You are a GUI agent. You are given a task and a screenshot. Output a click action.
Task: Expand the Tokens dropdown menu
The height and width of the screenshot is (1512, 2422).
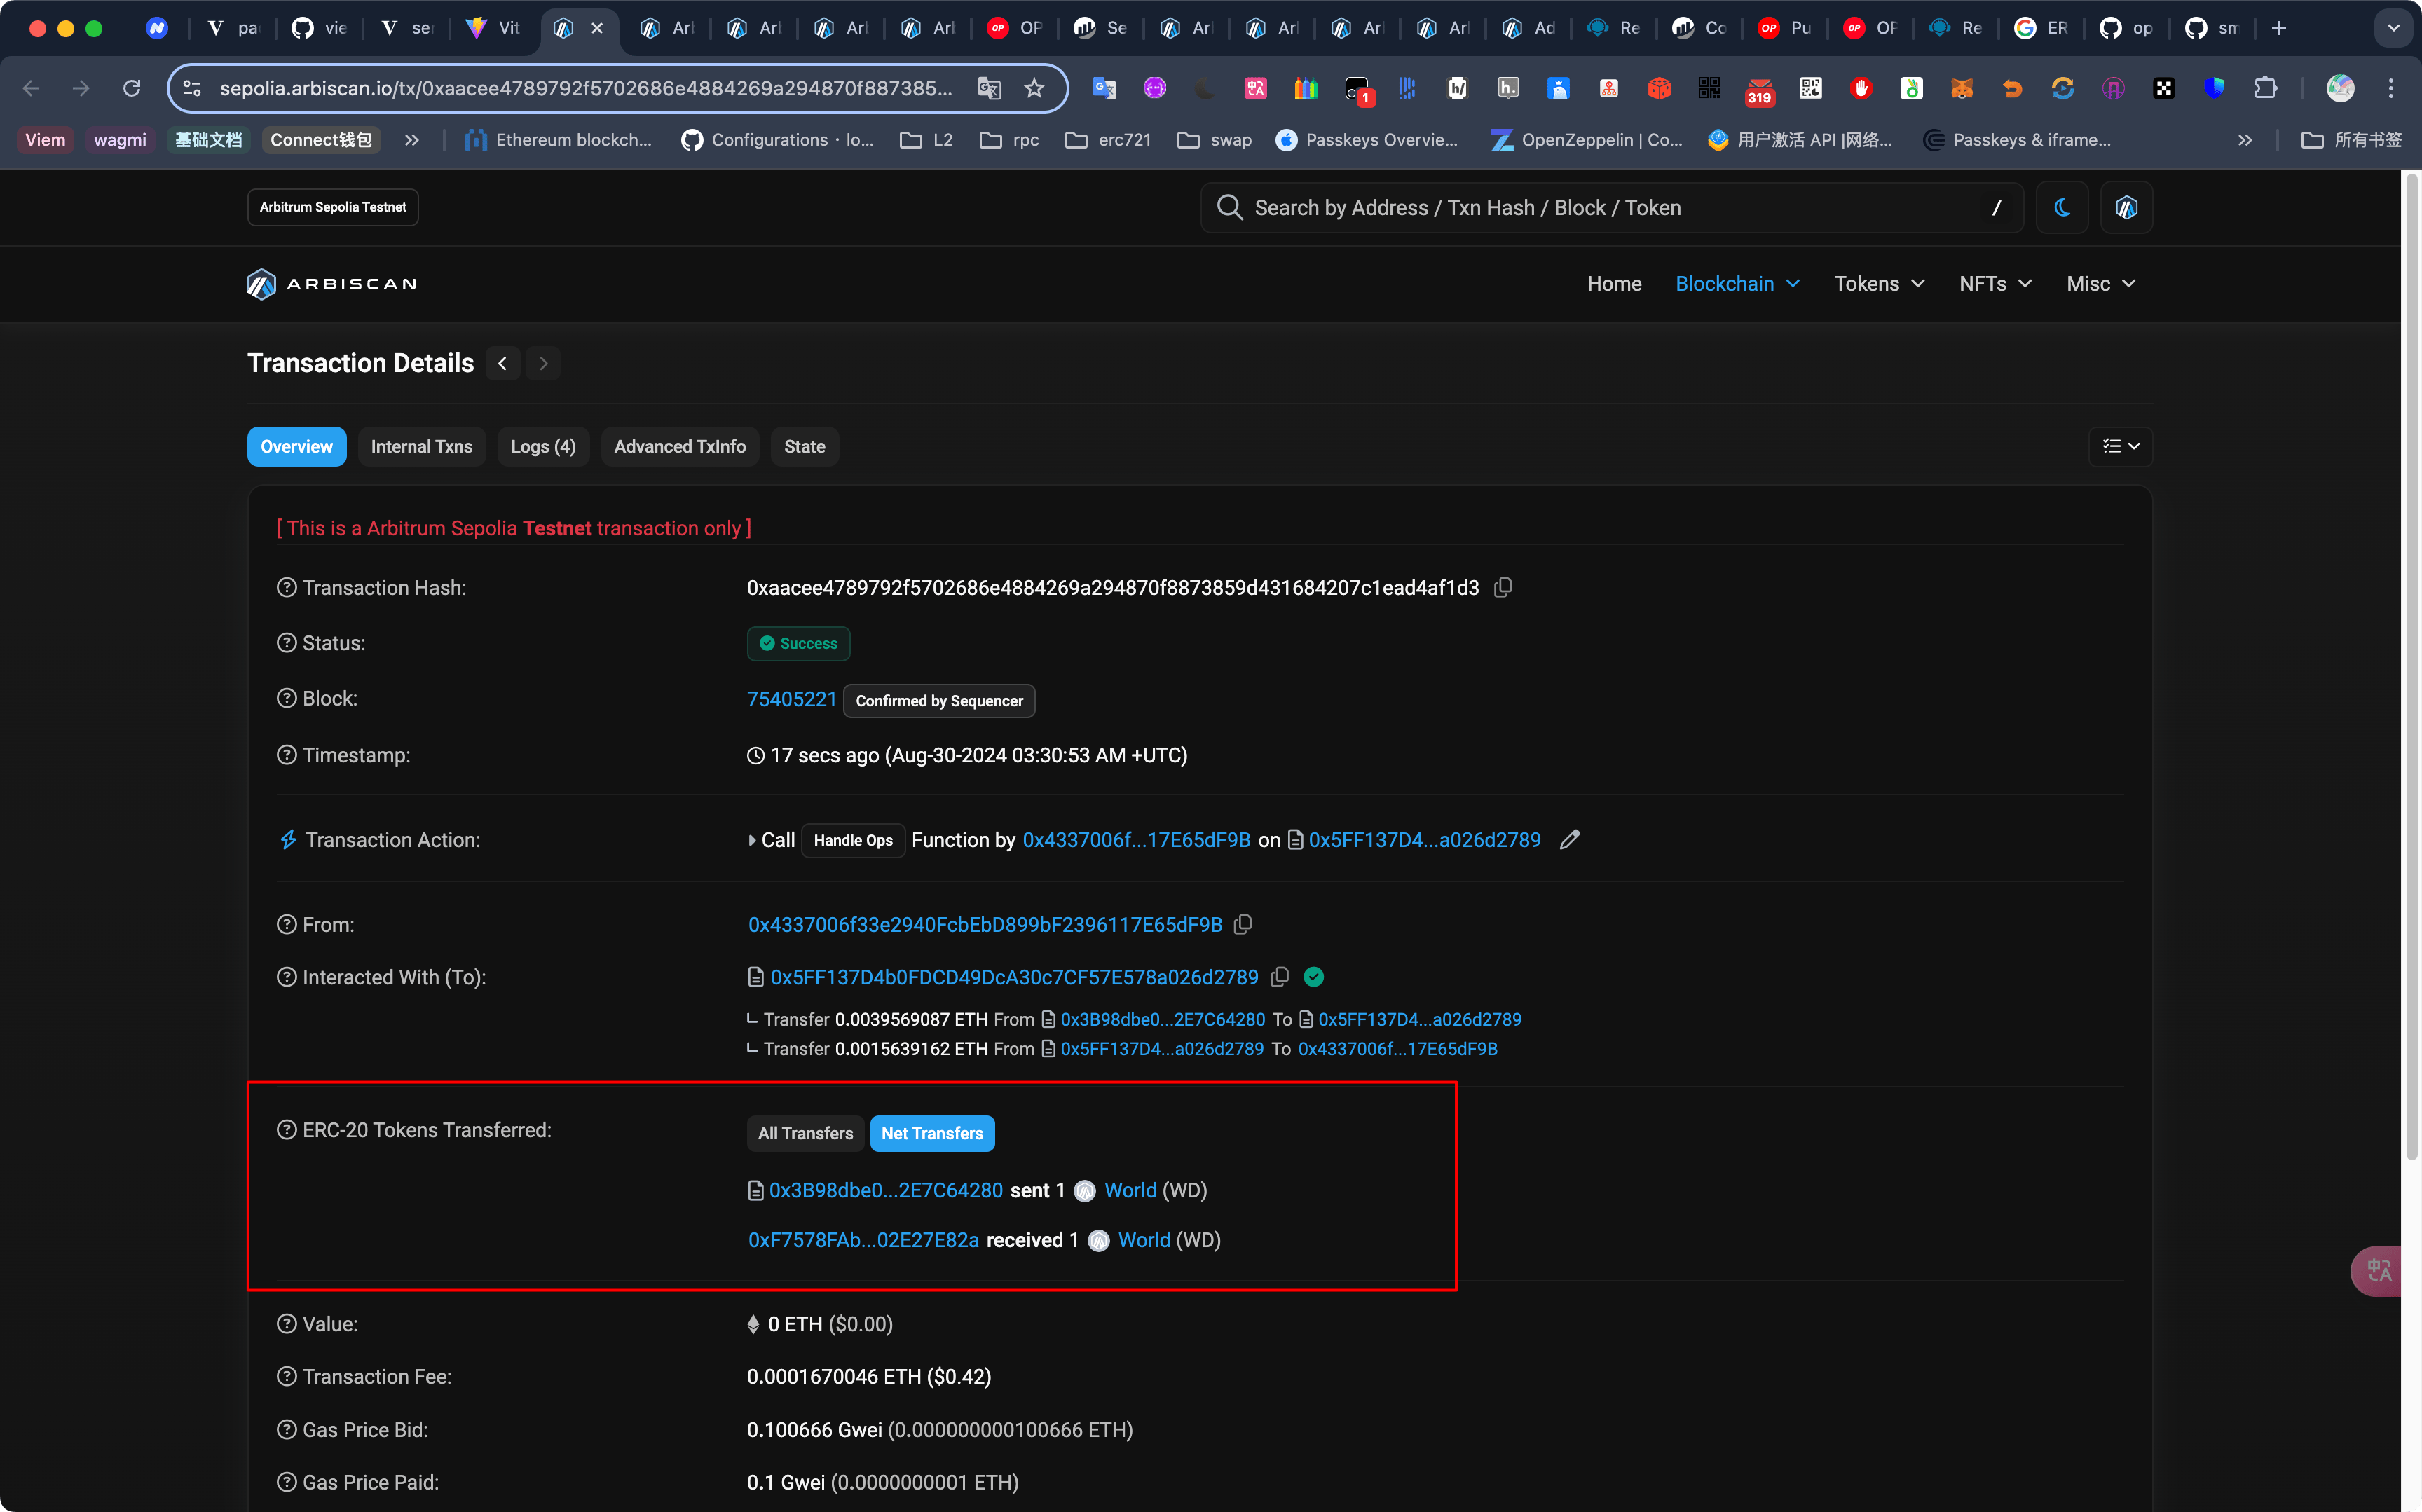[x=1880, y=284]
